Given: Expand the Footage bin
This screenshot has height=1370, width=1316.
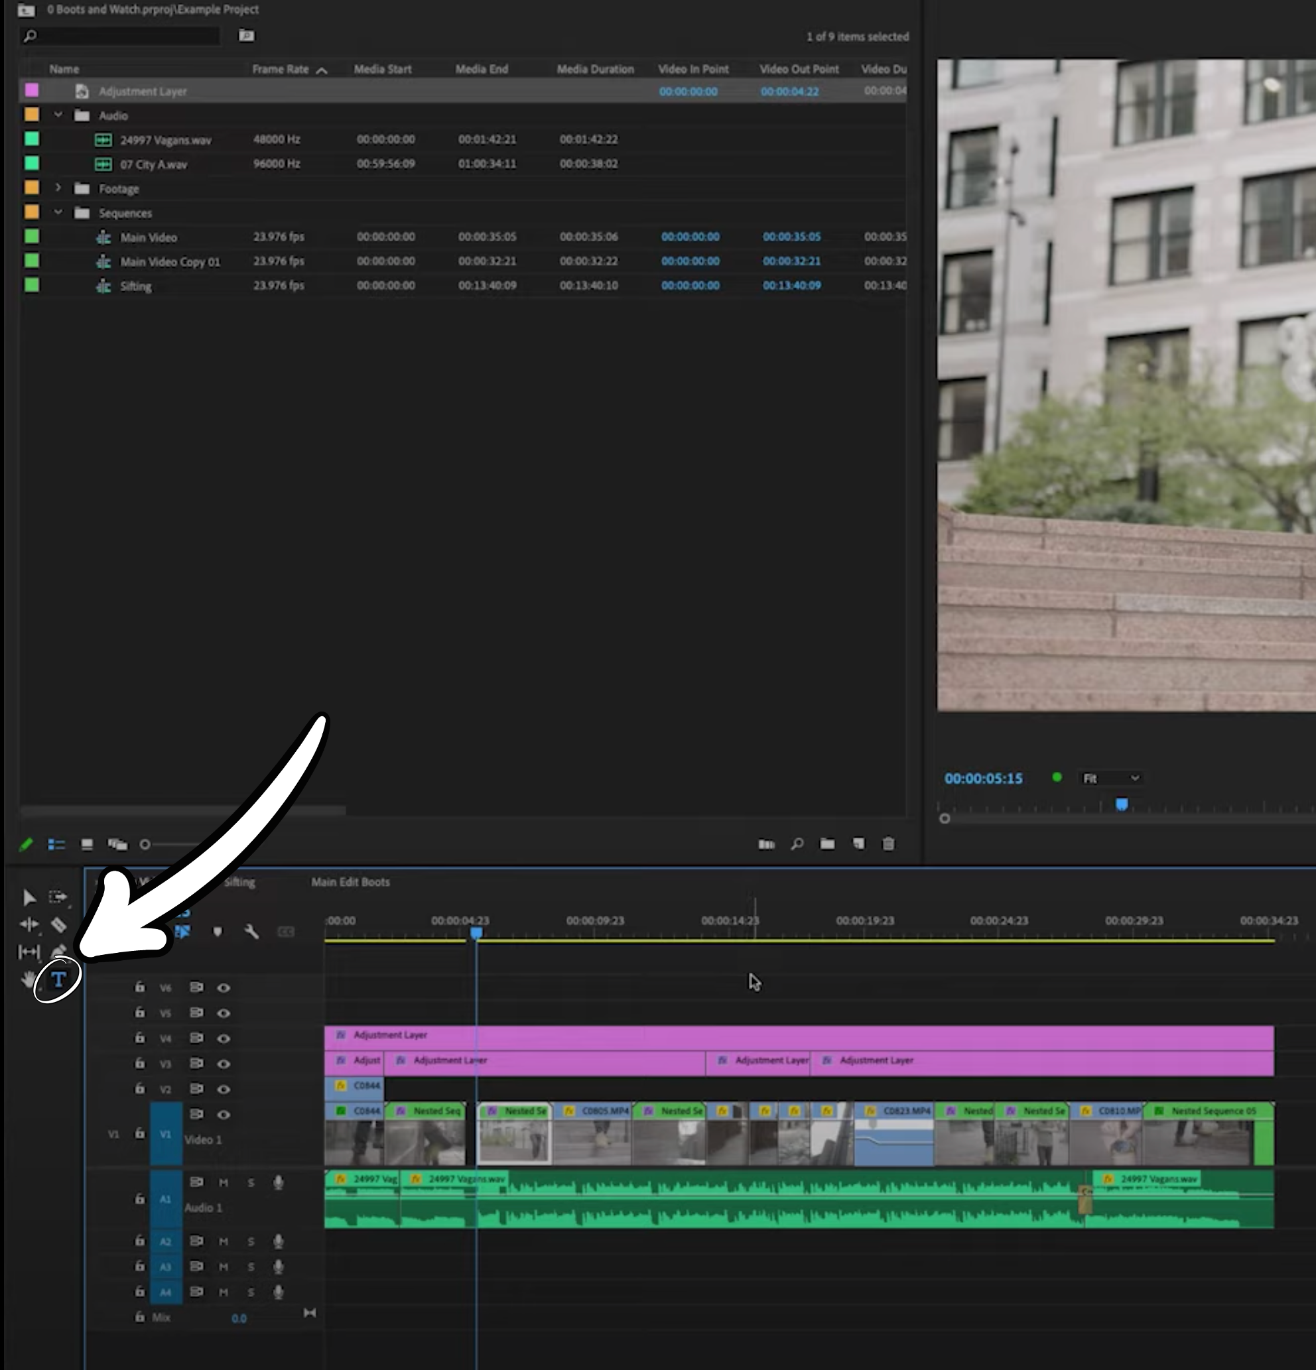Looking at the screenshot, I should [59, 188].
